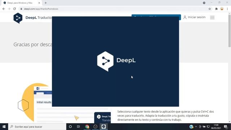Open Chrome profile avatar
Viewport: 231px width, 130px height.
click(222, 9)
